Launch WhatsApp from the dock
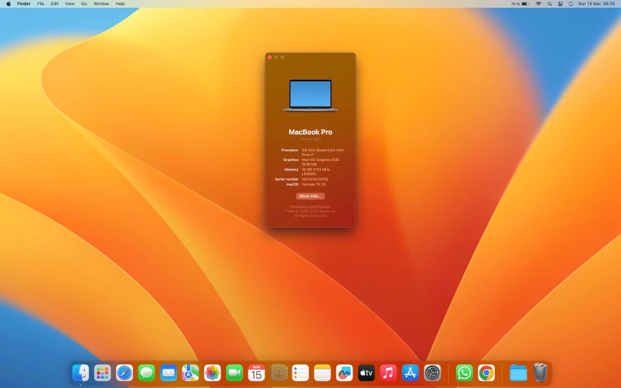 point(464,372)
